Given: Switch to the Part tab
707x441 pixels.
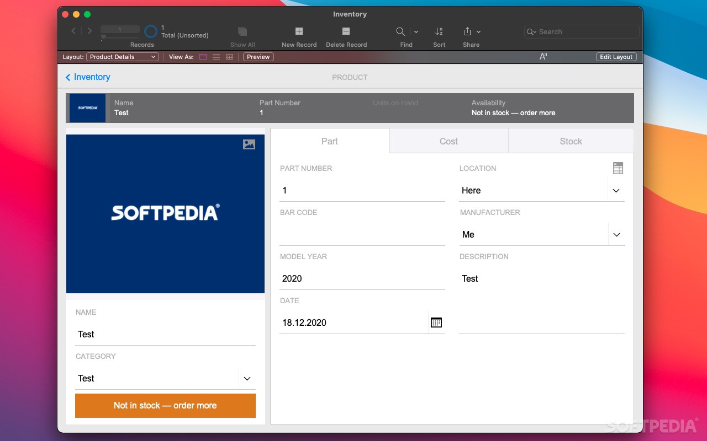Looking at the screenshot, I should tap(330, 141).
